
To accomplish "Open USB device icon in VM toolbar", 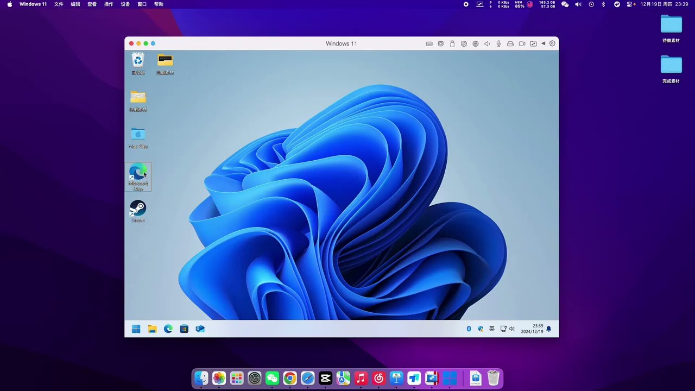I will click(452, 43).
